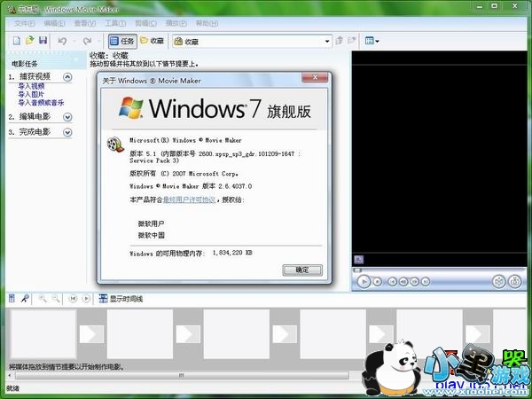Select the third storyboard clip slot
Viewport: 532px width, 399px height.
(237, 334)
